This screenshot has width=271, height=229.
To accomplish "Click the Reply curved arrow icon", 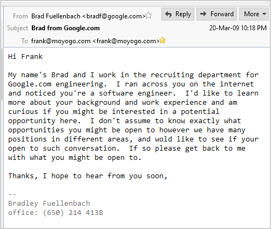I will (x=168, y=14).
